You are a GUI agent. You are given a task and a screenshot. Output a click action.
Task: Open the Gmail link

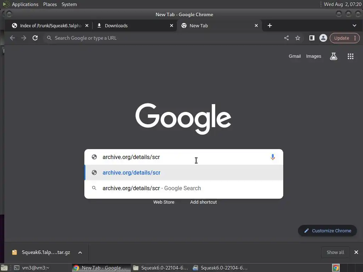pyautogui.click(x=295, y=56)
